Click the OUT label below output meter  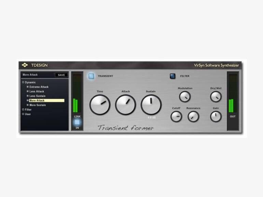[233, 116]
